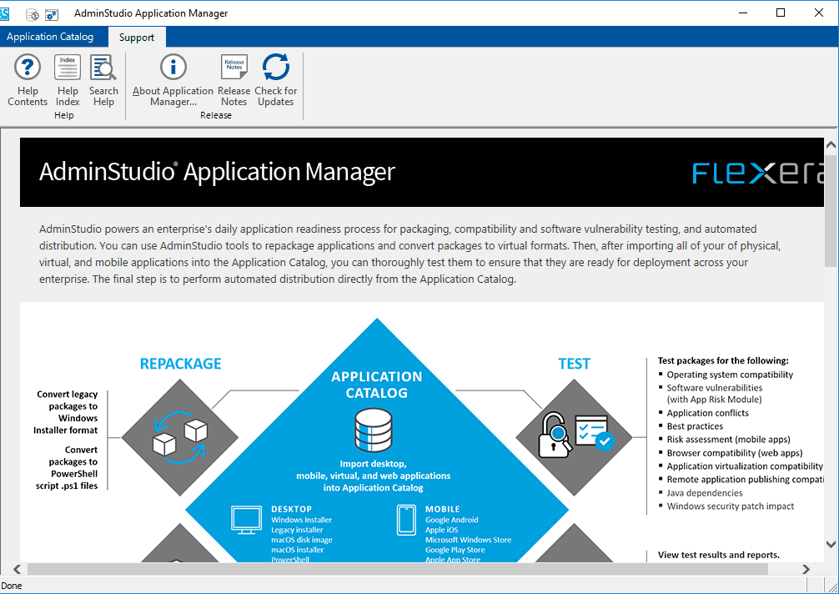Maximize the AdminStudio window
This screenshot has height=594, width=839.
781,13
